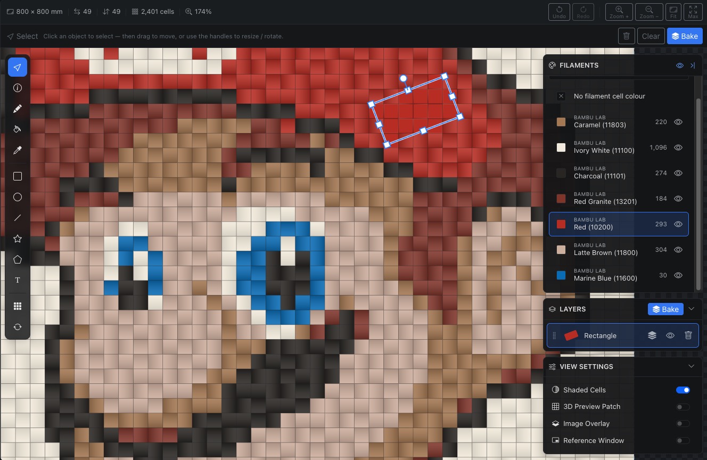Select the Line tool
The image size is (707, 460).
pyautogui.click(x=18, y=218)
